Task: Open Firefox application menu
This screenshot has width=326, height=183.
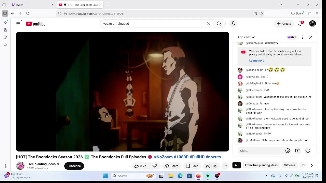Action: [317, 13]
